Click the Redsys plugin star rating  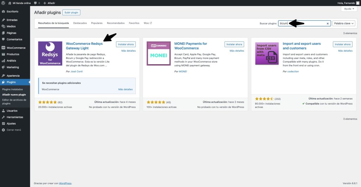[48, 102]
